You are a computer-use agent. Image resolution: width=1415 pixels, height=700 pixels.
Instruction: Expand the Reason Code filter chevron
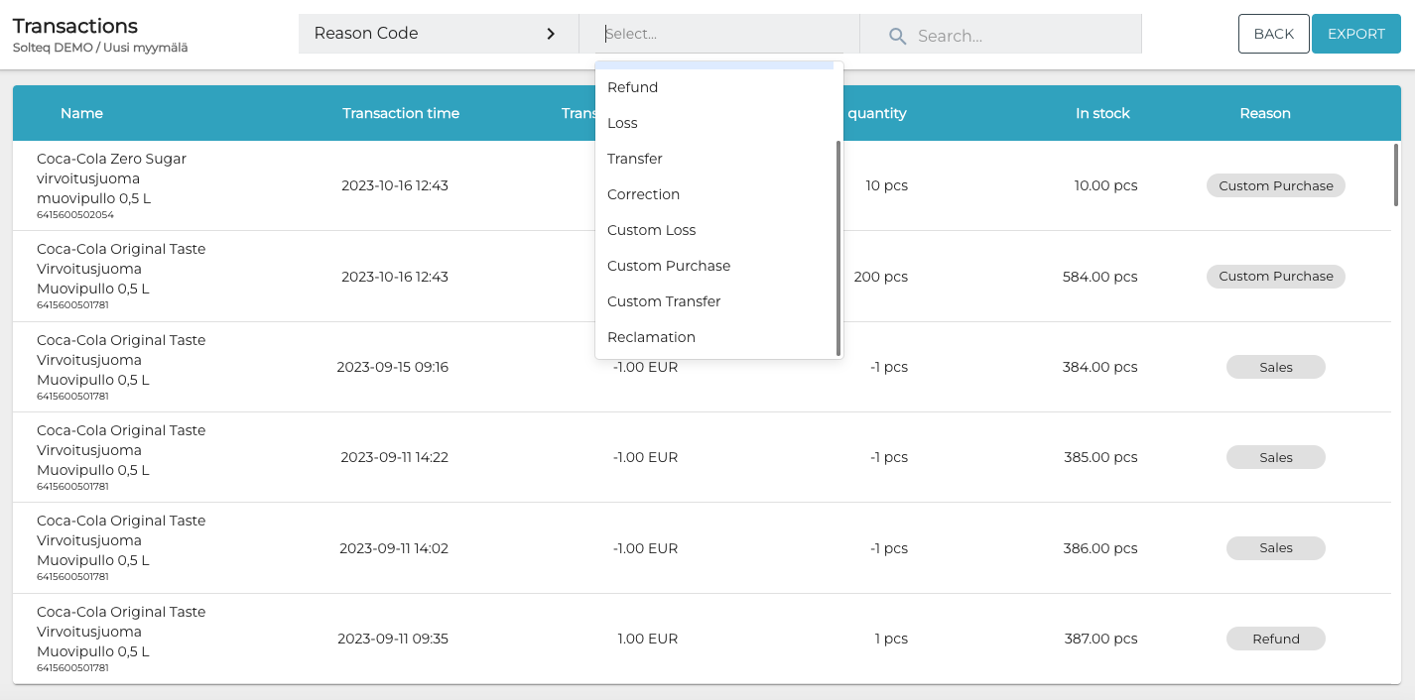(551, 33)
